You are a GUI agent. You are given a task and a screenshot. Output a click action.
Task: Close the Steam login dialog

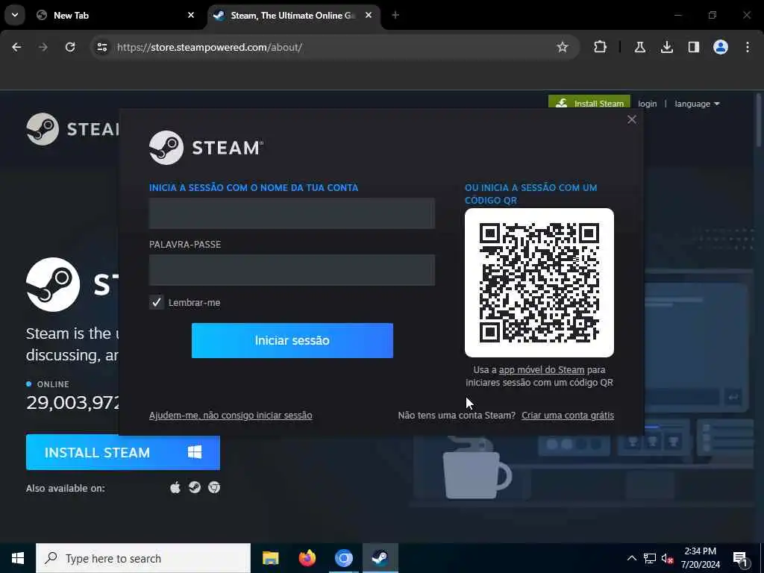pos(631,119)
